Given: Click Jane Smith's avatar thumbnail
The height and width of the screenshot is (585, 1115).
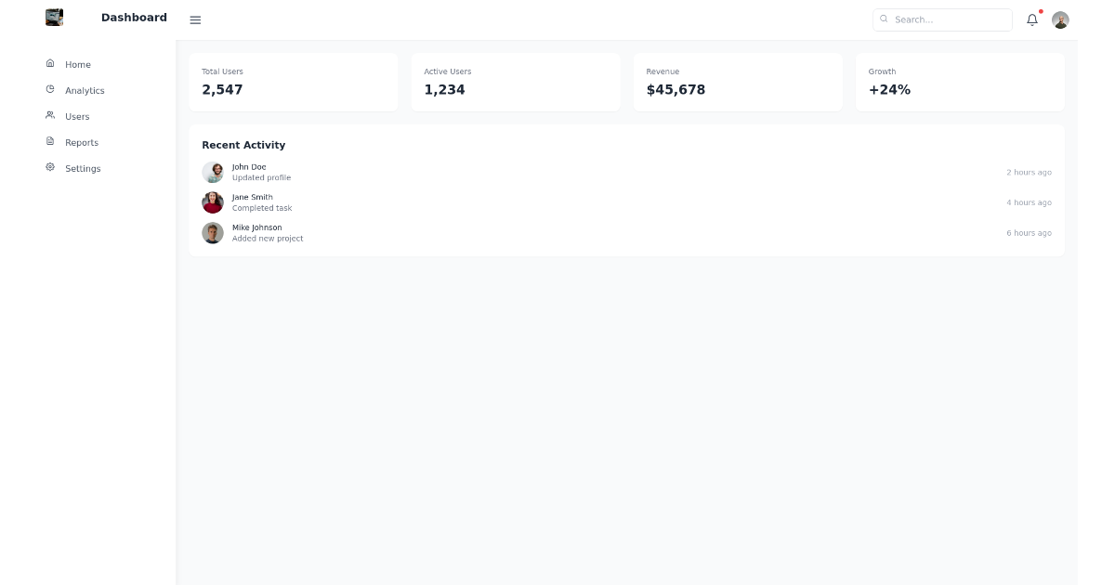Looking at the screenshot, I should (213, 202).
